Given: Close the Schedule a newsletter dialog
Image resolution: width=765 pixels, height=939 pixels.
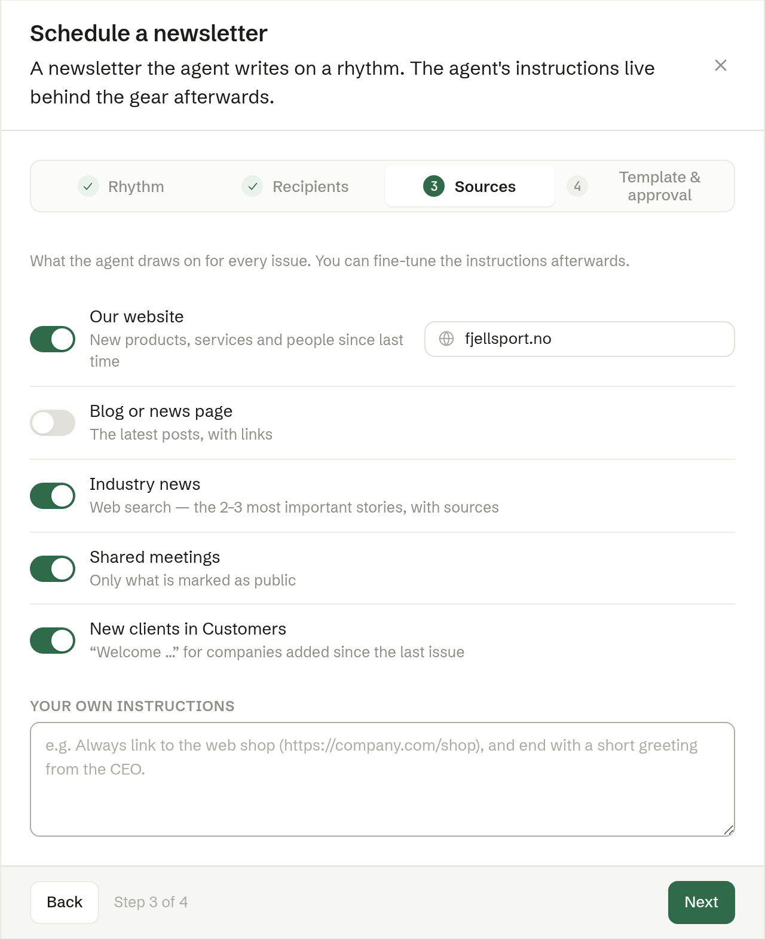Looking at the screenshot, I should (721, 65).
